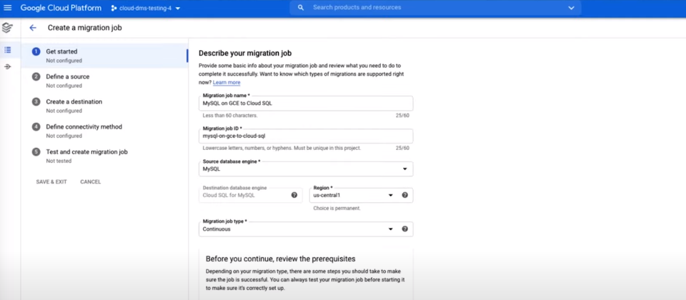Click 'Before you continue, review the prerequisites' heading

tap(280, 259)
